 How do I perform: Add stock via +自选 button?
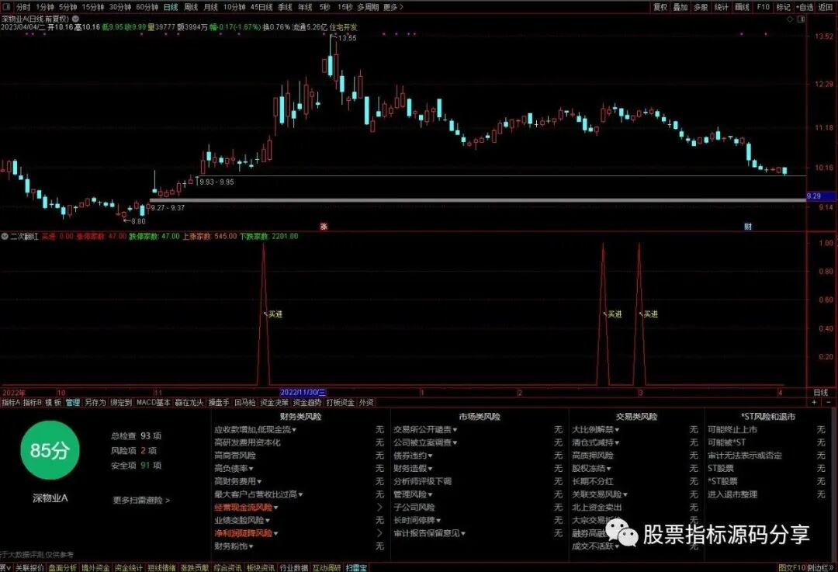pyautogui.click(x=805, y=7)
